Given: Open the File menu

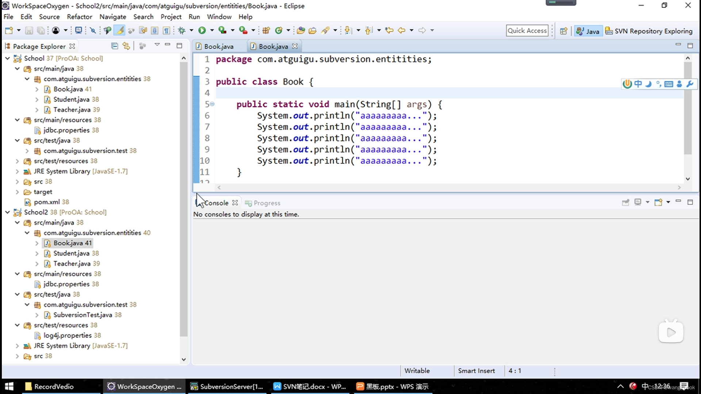Looking at the screenshot, I should (8, 17).
